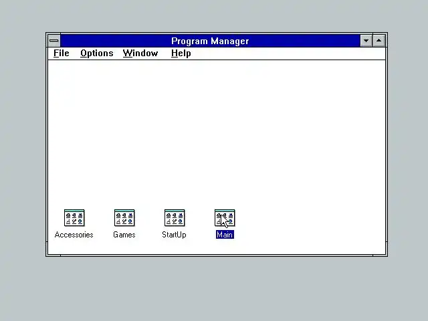
Task: Select the Games program group icon
Action: pos(124,218)
